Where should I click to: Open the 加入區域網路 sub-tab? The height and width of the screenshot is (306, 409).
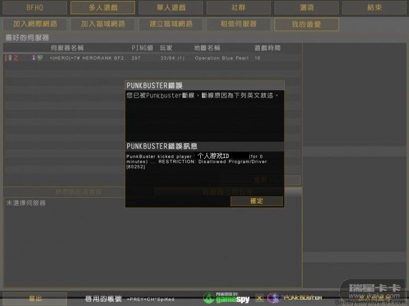103,24
